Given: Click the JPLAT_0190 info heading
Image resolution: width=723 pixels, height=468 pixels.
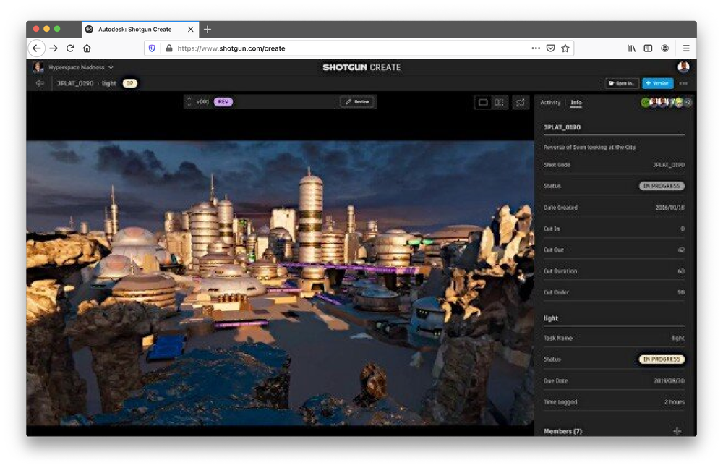Looking at the screenshot, I should (562, 127).
